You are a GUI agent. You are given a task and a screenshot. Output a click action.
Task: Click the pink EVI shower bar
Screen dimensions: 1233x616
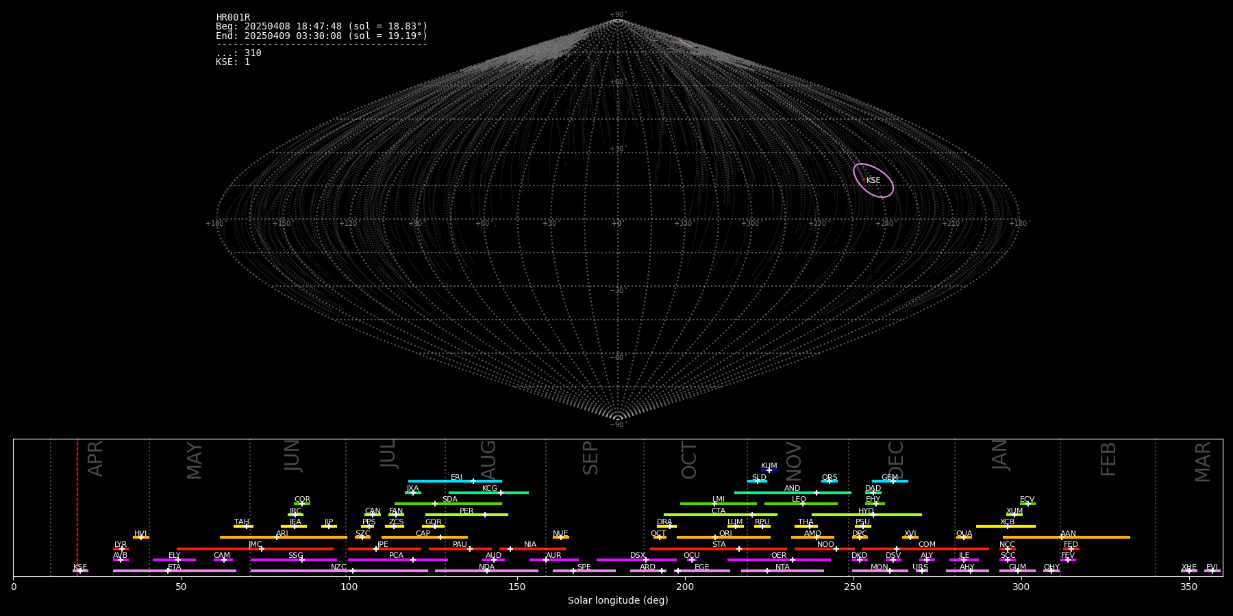(1212, 571)
